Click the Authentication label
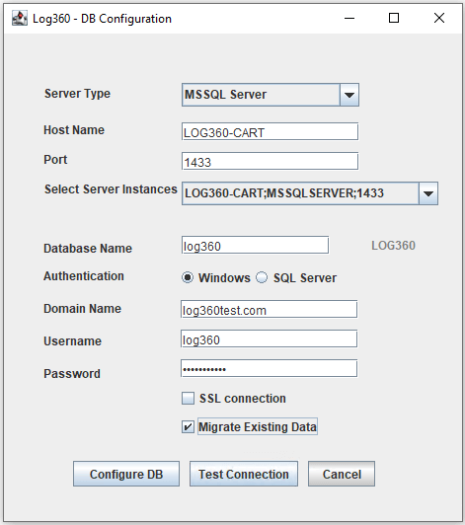 coord(84,276)
